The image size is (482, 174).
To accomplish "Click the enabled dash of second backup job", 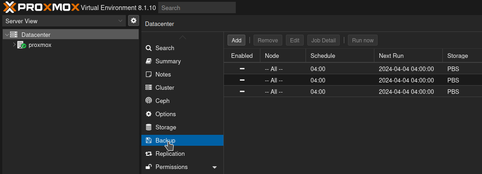I will point(242,80).
